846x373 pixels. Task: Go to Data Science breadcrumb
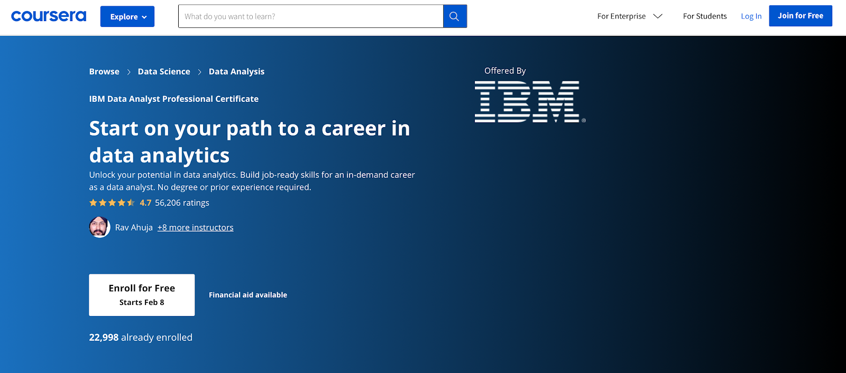[164, 72]
